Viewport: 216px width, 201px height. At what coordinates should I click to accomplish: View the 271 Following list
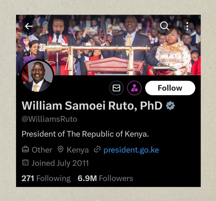pos(46,178)
